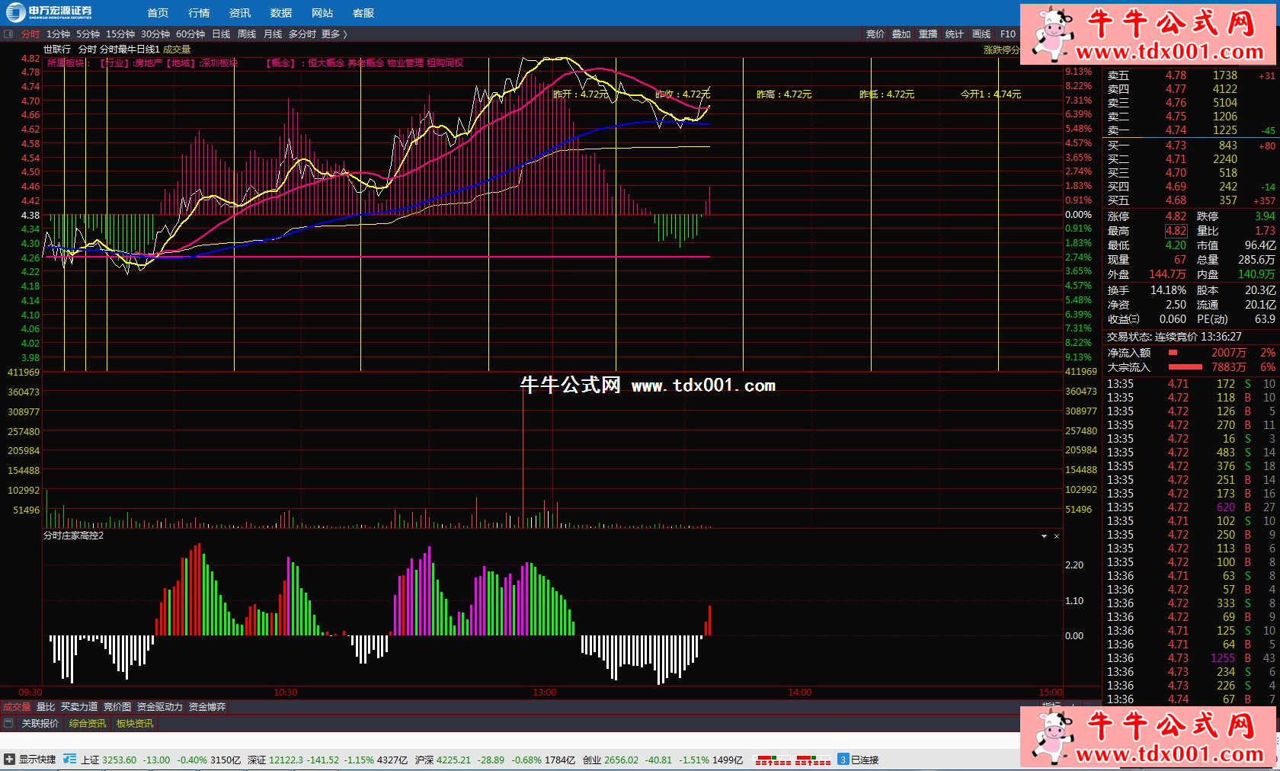This screenshot has width=1280, height=771.
Task: Switch to the 60分钟 chart period
Action: click(x=190, y=34)
